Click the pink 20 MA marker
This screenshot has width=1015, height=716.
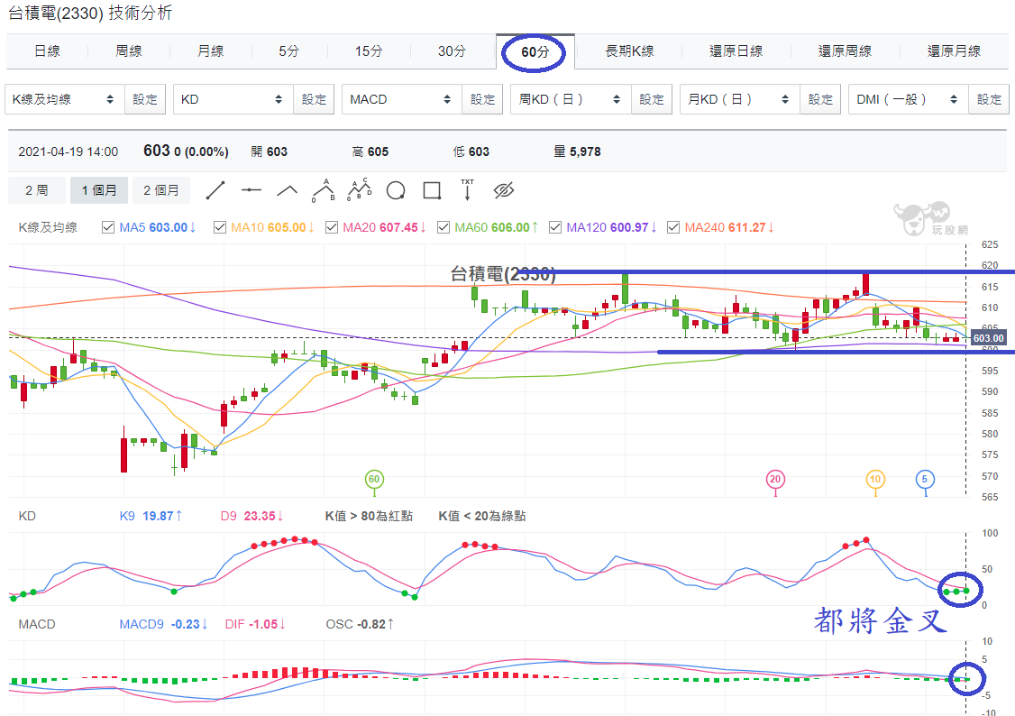775,479
